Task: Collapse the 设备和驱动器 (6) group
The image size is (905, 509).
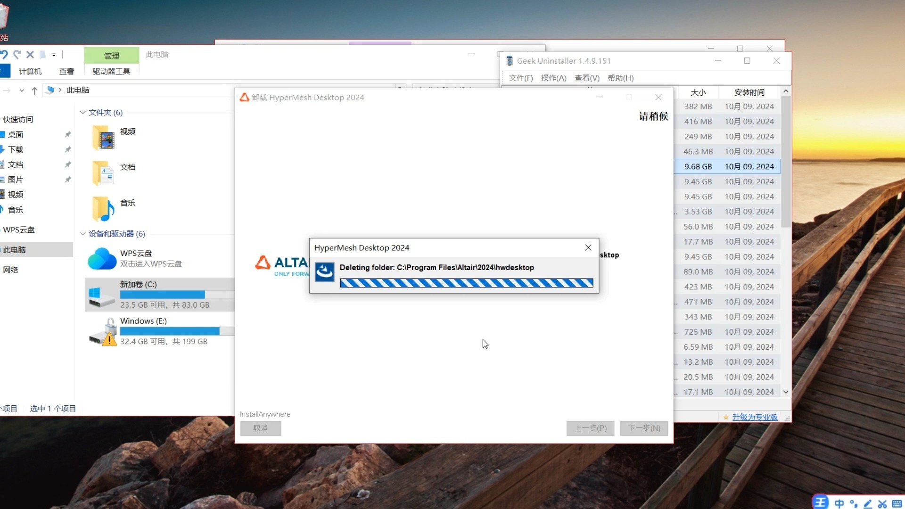Action: [83, 234]
